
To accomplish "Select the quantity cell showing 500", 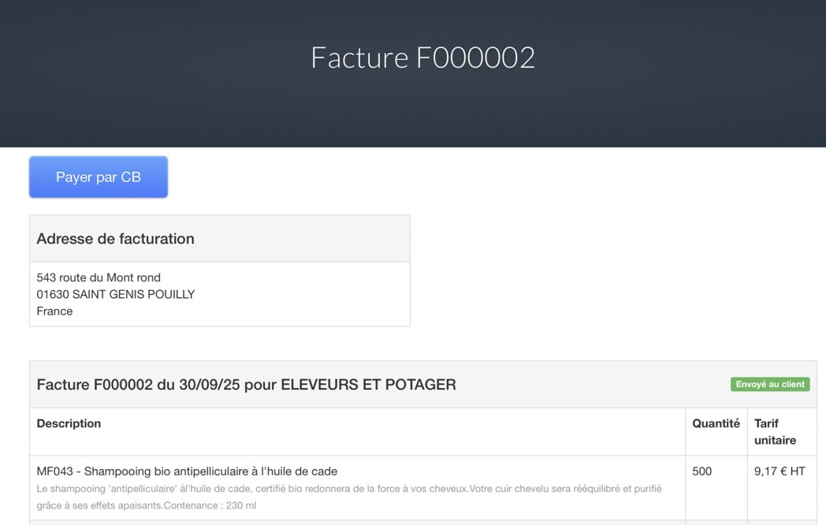I will click(701, 471).
